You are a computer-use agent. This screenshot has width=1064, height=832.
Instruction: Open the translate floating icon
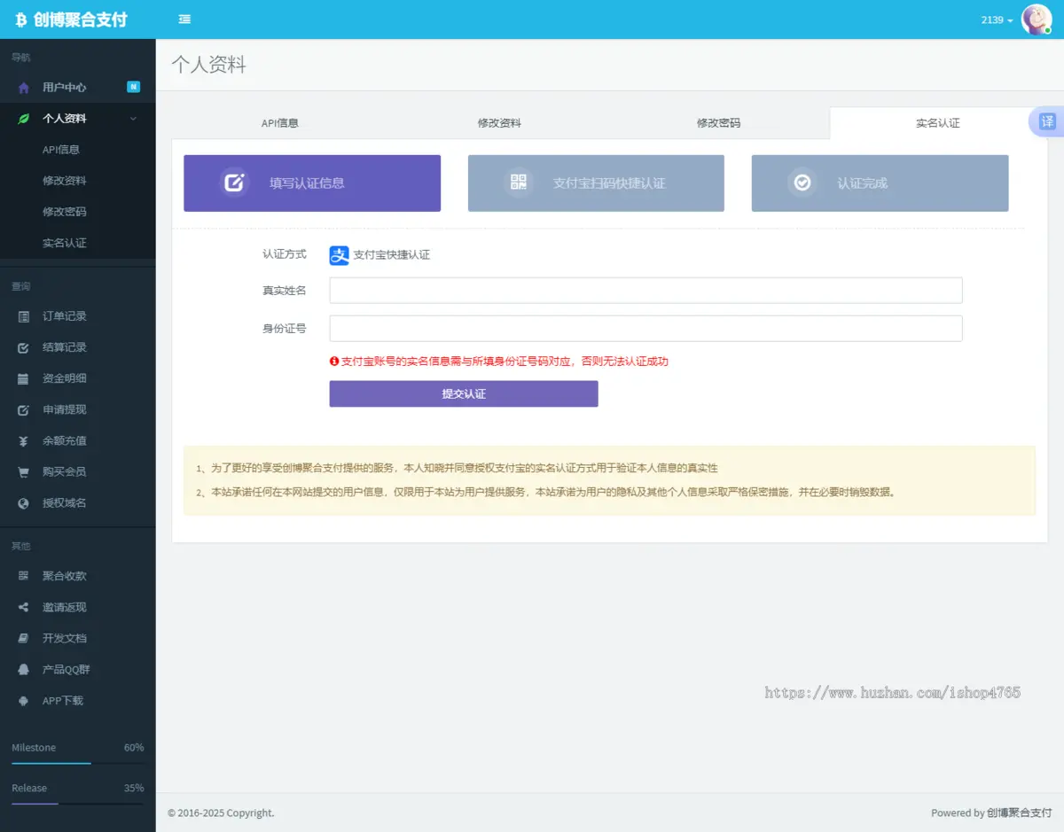(x=1047, y=122)
